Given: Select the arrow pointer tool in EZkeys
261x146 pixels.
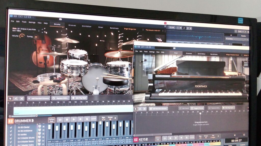Looking at the screenshot, I should click(136, 109).
